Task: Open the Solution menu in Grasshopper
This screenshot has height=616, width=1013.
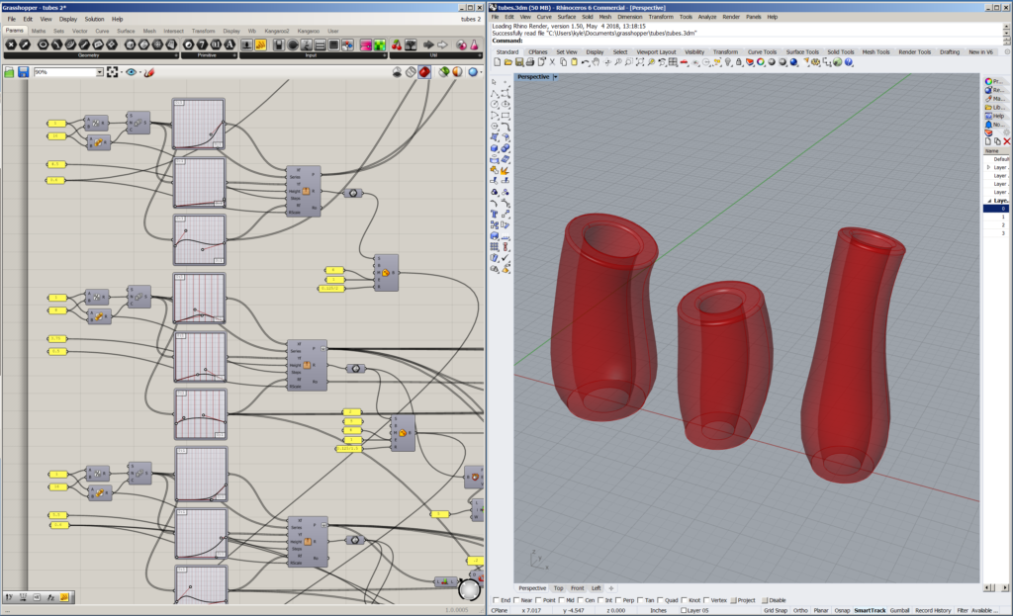Action: [94, 20]
